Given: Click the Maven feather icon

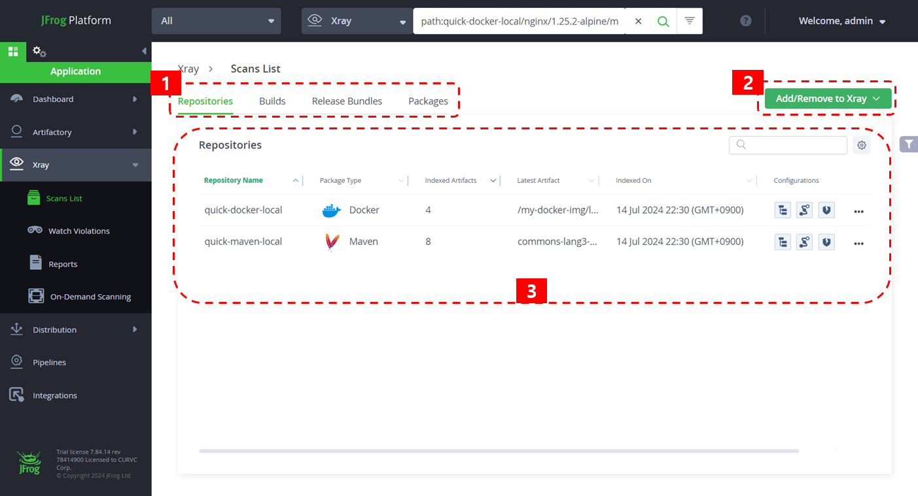Looking at the screenshot, I should coord(332,242).
